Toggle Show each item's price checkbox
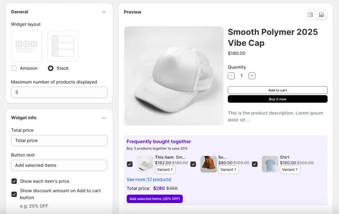 (x=14, y=181)
